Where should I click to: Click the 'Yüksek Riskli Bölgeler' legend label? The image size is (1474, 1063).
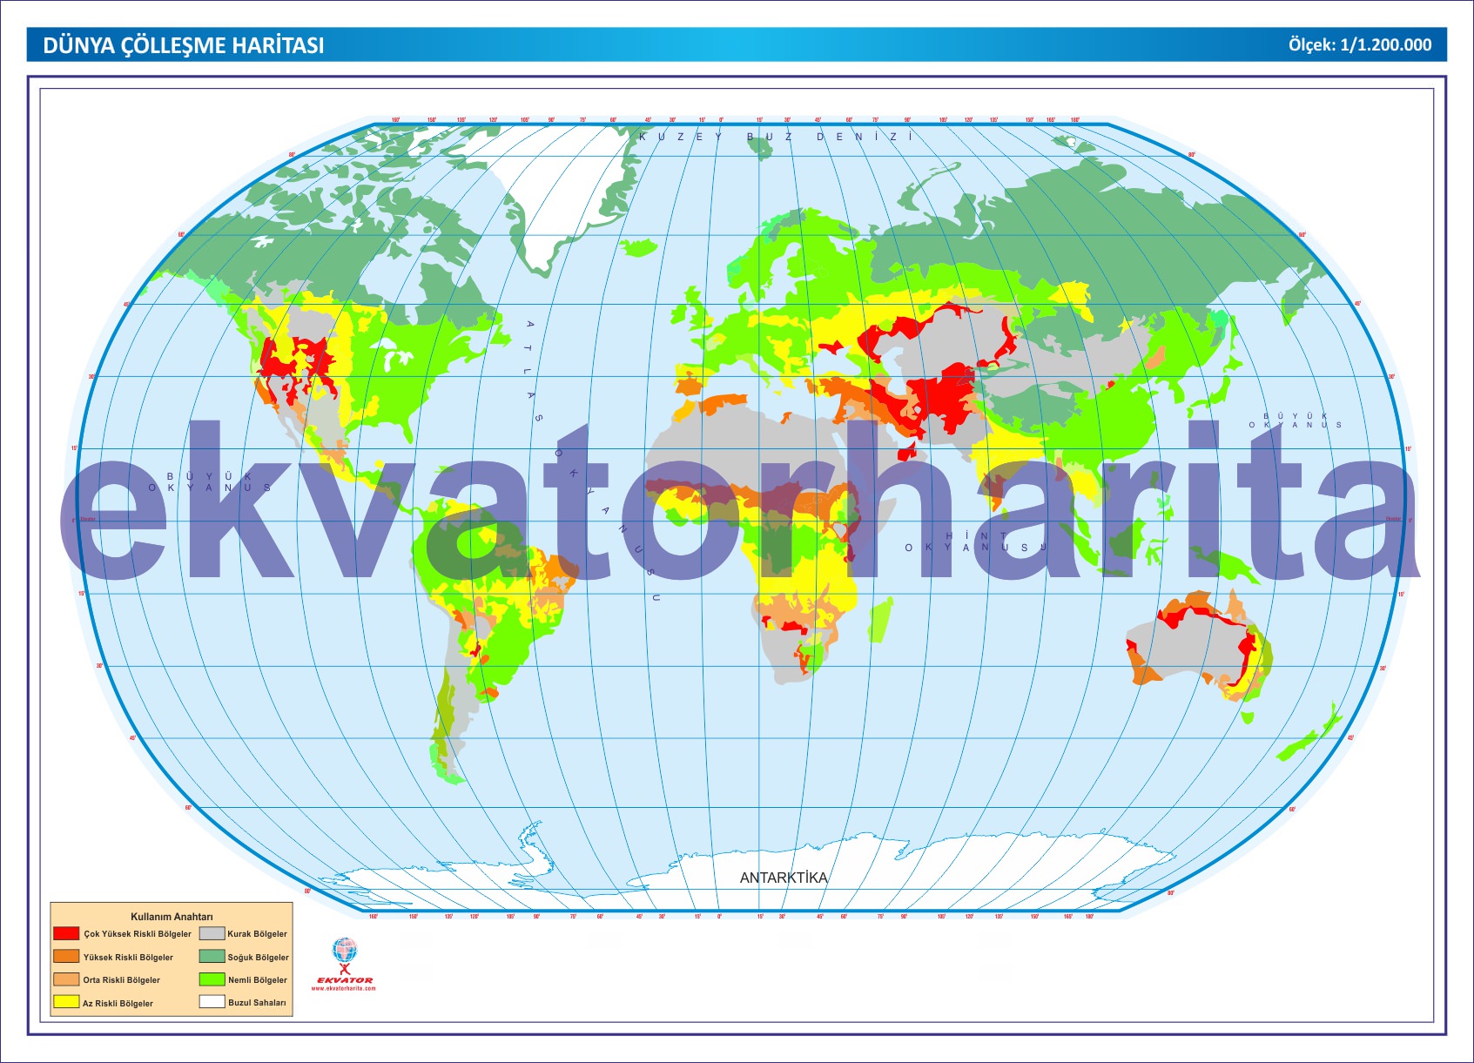(x=128, y=958)
